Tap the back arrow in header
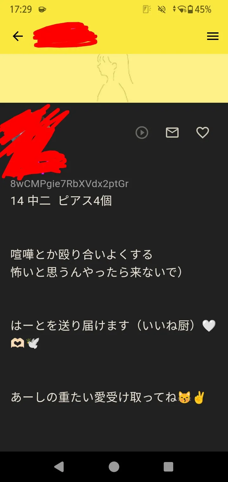This screenshot has width=228, height=482. [18, 36]
